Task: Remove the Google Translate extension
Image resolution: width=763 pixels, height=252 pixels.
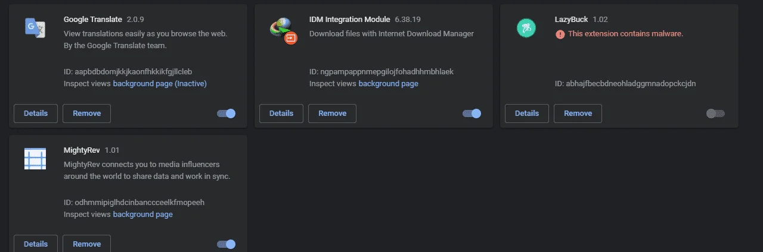Action: 87,113
